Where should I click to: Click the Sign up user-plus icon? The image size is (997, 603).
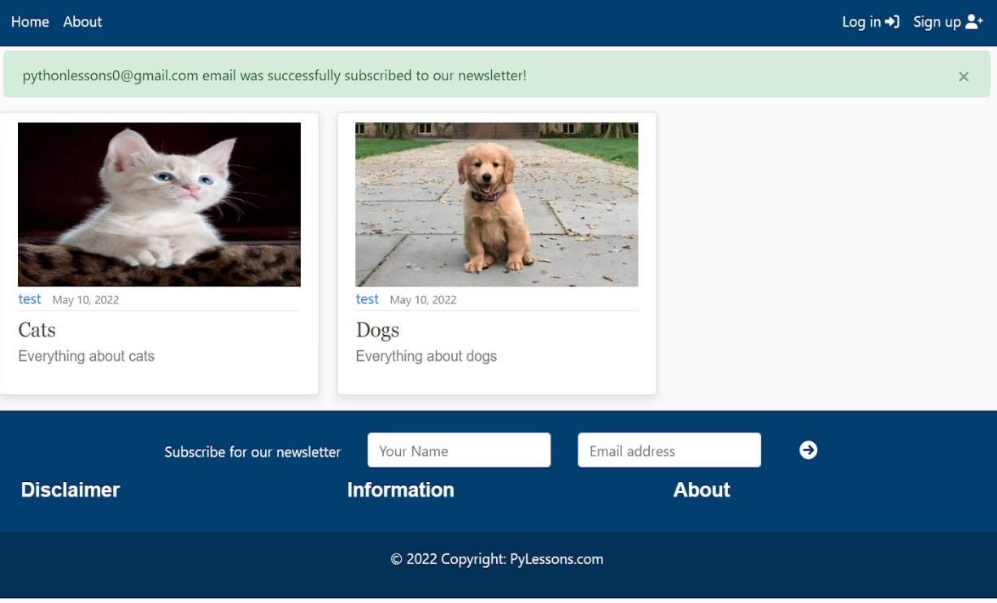point(973,22)
